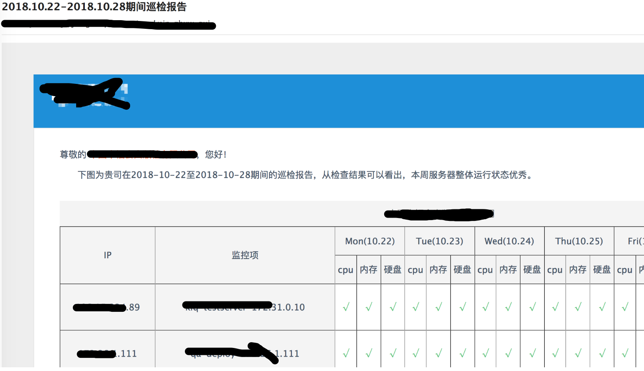644x371 pixels.
Task: Click the 内存 subheader under Mon(10.22)
Action: 369,270
